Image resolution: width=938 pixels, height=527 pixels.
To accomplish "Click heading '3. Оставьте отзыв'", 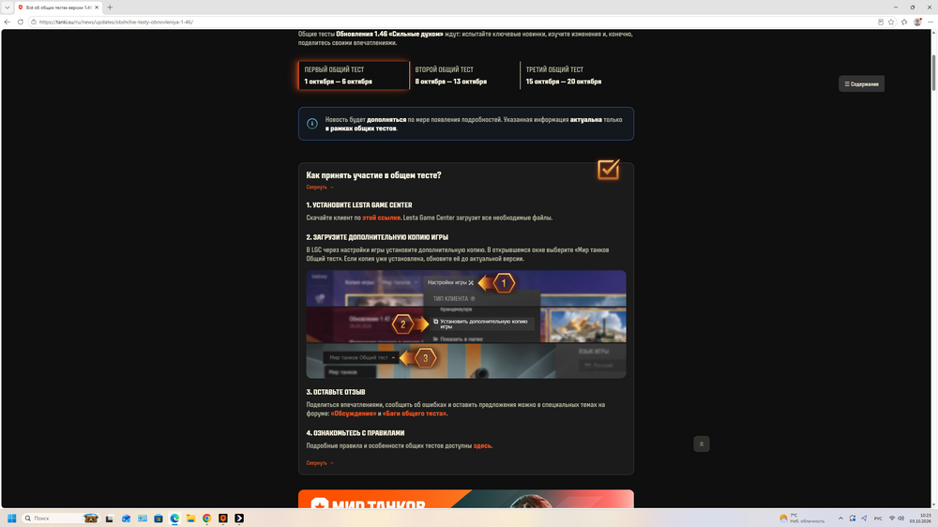I will pyautogui.click(x=336, y=392).
